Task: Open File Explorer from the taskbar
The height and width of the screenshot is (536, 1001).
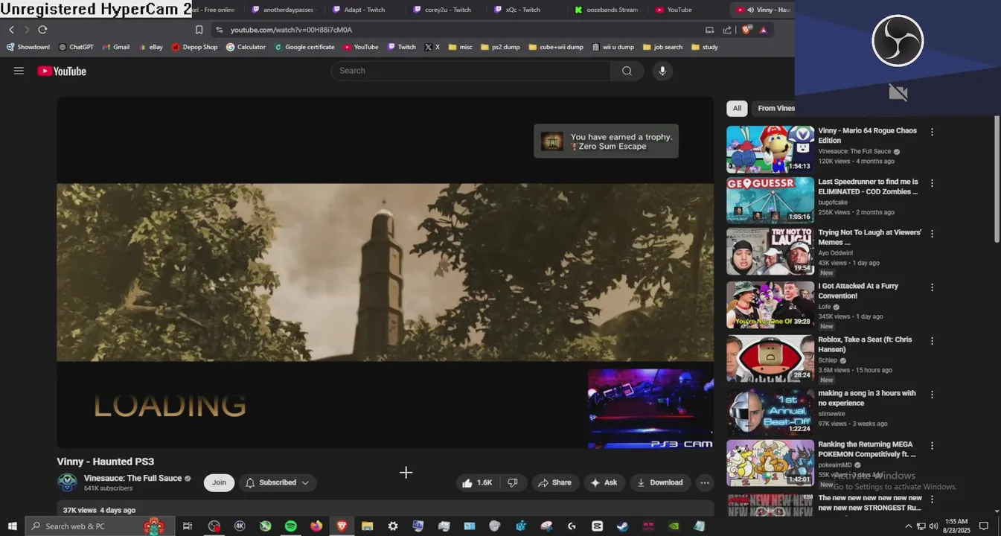Action: [x=367, y=526]
